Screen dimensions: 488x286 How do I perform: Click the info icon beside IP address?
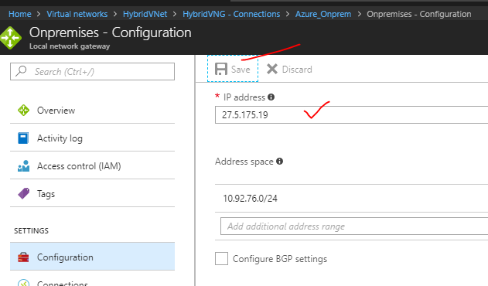271,97
